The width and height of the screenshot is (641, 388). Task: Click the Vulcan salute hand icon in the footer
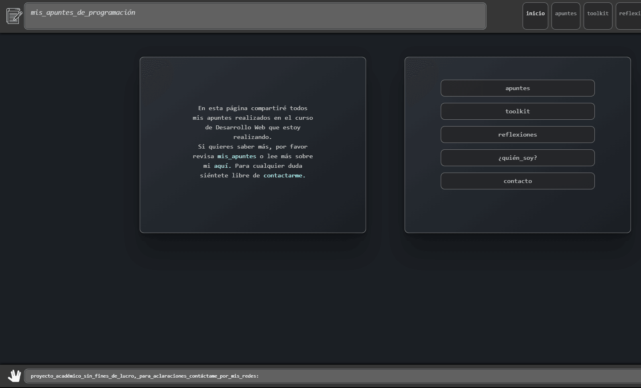coord(14,376)
